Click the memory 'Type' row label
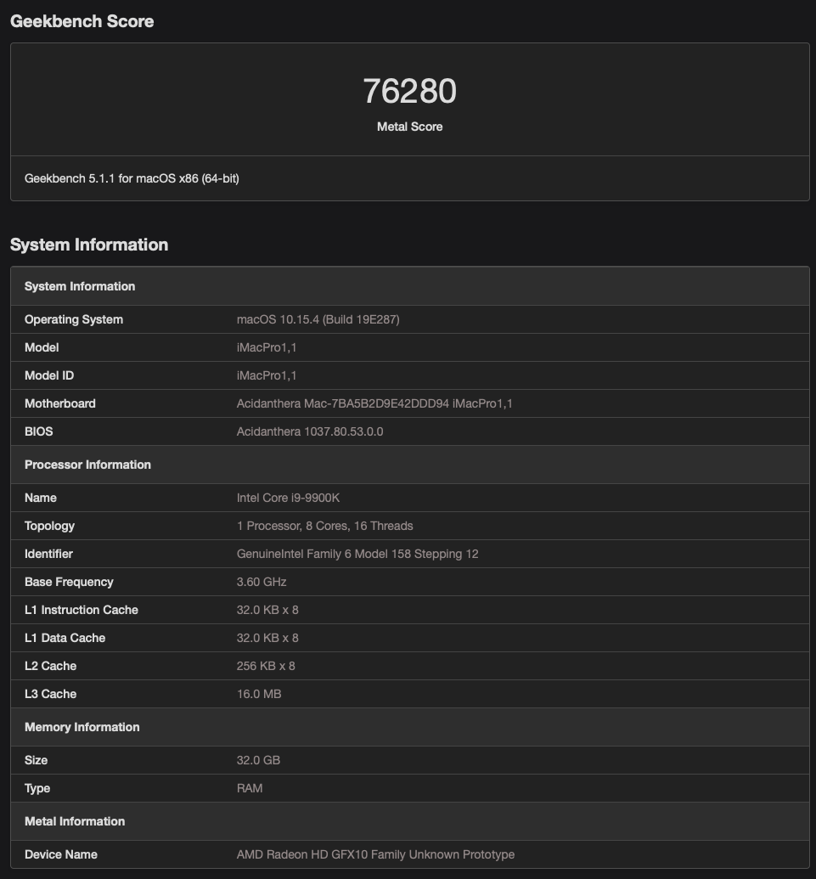816x879 pixels. pyautogui.click(x=37, y=788)
